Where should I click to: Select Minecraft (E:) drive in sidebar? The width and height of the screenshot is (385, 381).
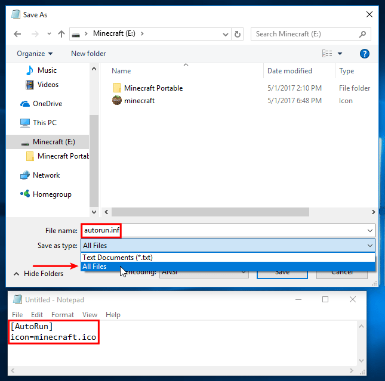tap(48, 142)
